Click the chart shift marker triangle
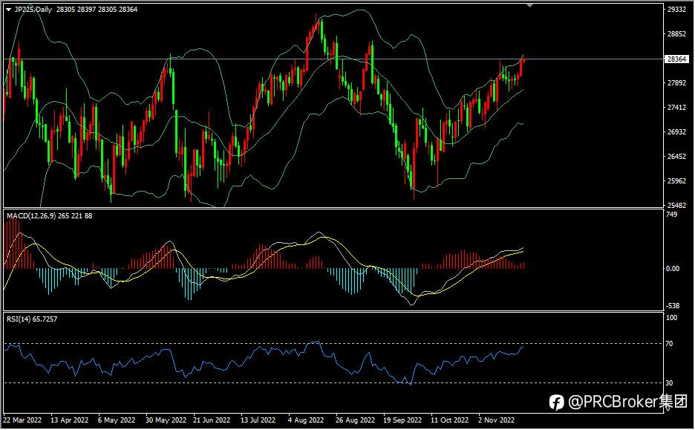 pyautogui.click(x=529, y=5)
